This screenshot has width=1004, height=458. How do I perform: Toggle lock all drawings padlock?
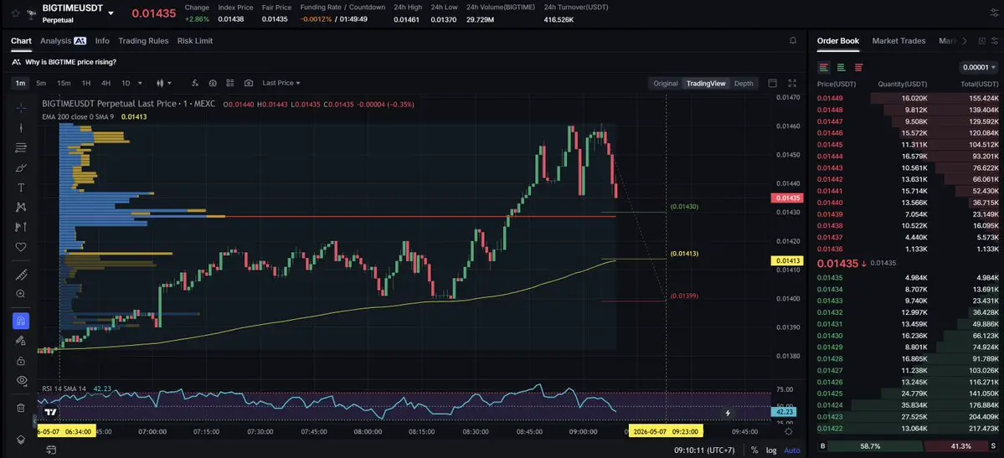pos(20,361)
